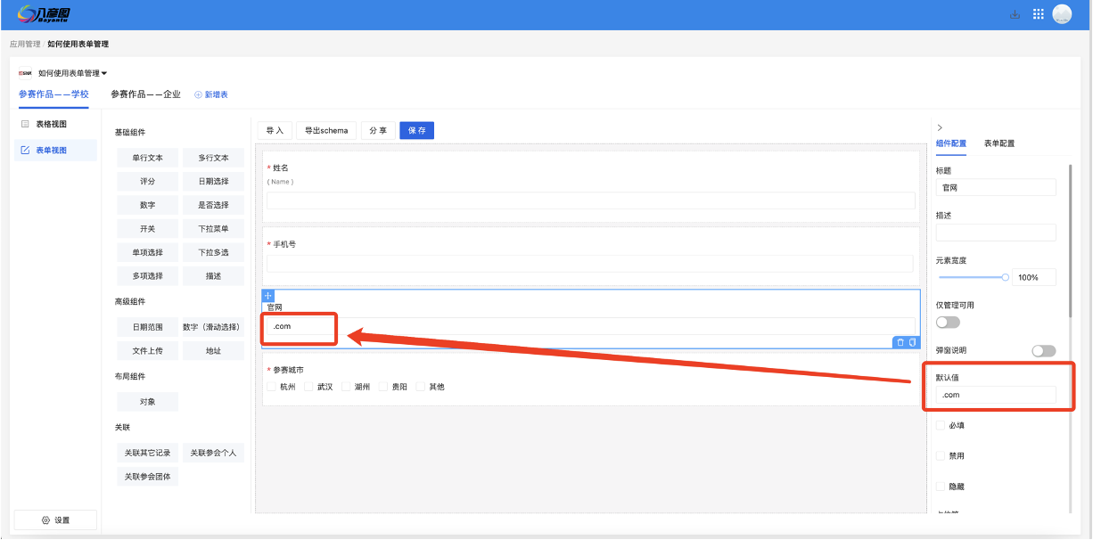
Task: Add 关联参会团体 component
Action: (x=147, y=477)
